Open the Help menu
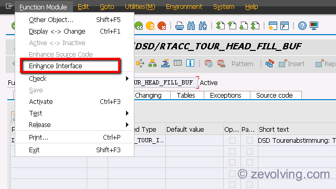 [x=251, y=7]
